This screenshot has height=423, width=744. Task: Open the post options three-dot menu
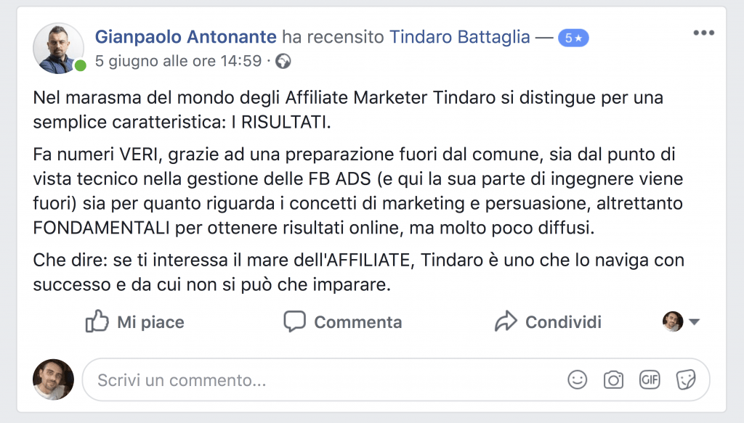point(703,33)
